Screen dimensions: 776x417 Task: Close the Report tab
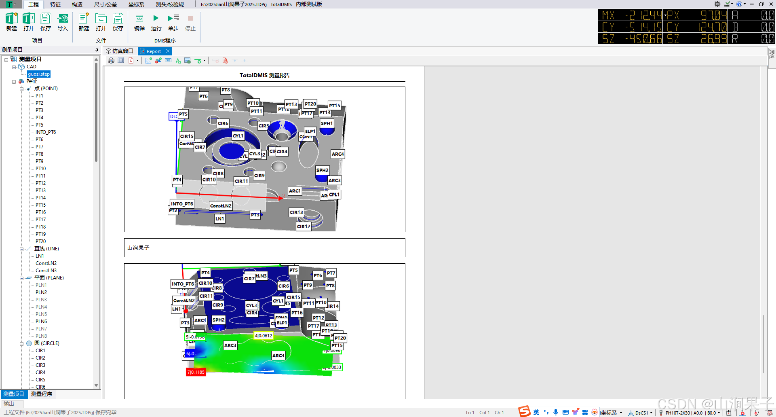coord(168,51)
